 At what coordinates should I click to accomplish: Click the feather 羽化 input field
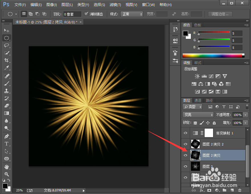point(72,14)
